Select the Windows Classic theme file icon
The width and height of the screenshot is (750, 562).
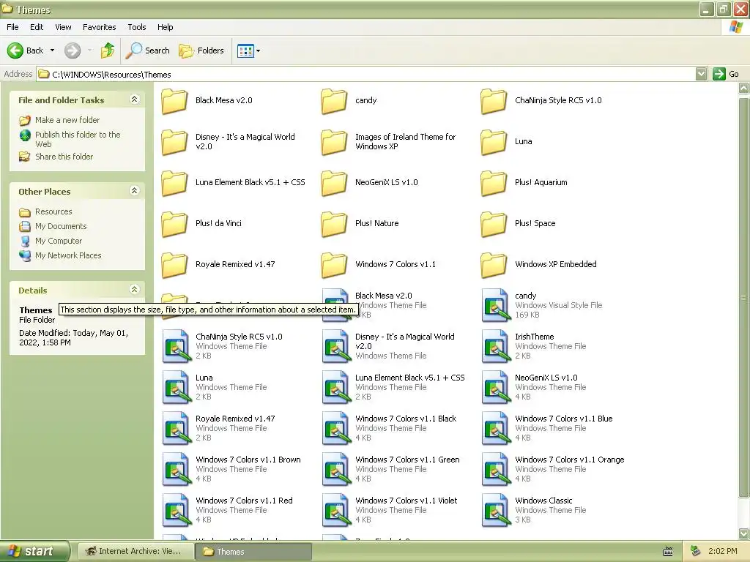pos(495,510)
